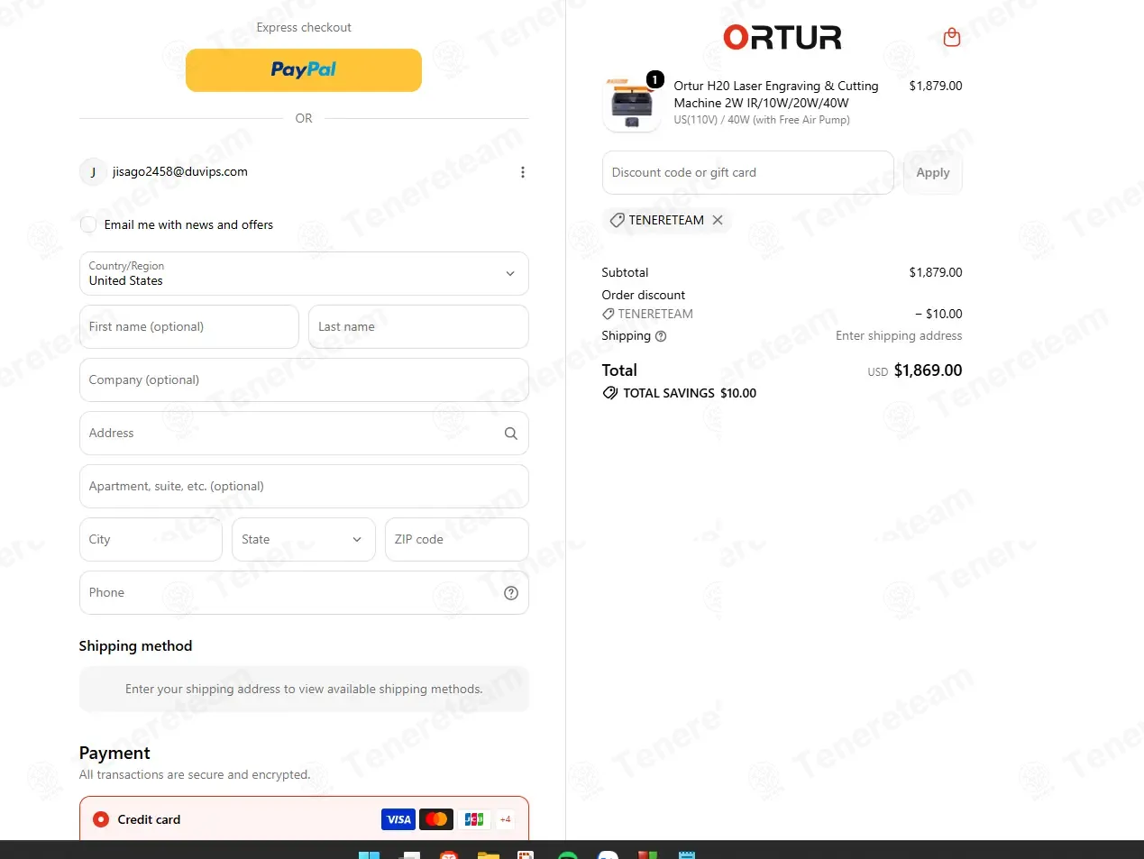Open File Explorer folder icon on the taskbar
This screenshot has height=859, width=1144.
click(x=488, y=854)
